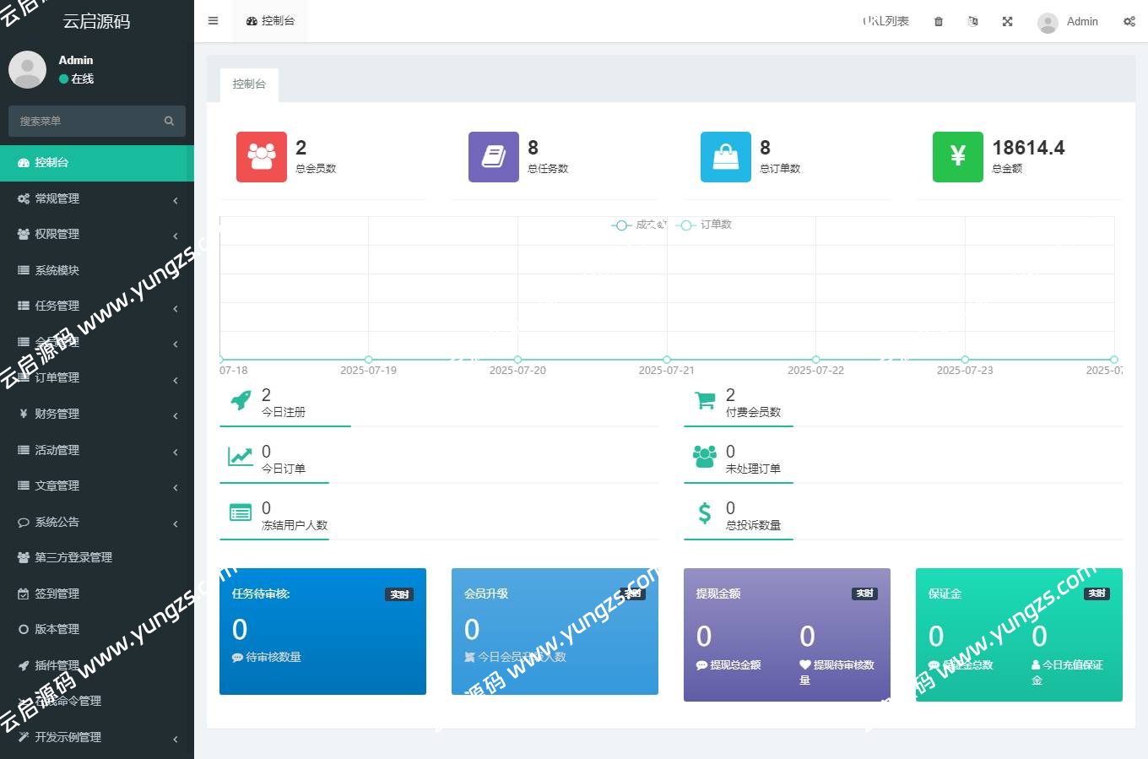This screenshot has width=1148, height=759.
Task: Select the 签到管理 calendar icon in sidebar
Action: 24,593
